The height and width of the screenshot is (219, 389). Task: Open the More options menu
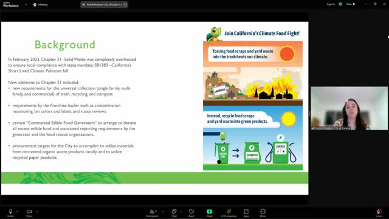pos(263,213)
